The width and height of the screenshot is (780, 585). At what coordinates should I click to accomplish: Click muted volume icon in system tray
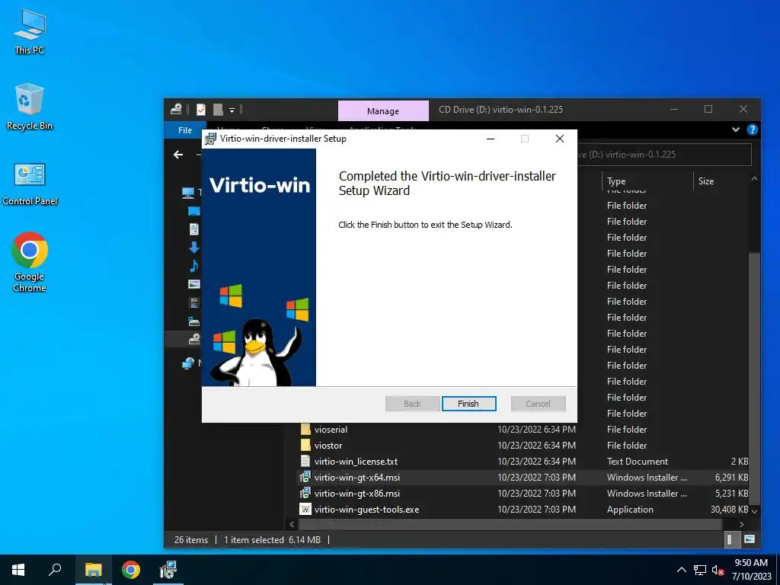718,570
